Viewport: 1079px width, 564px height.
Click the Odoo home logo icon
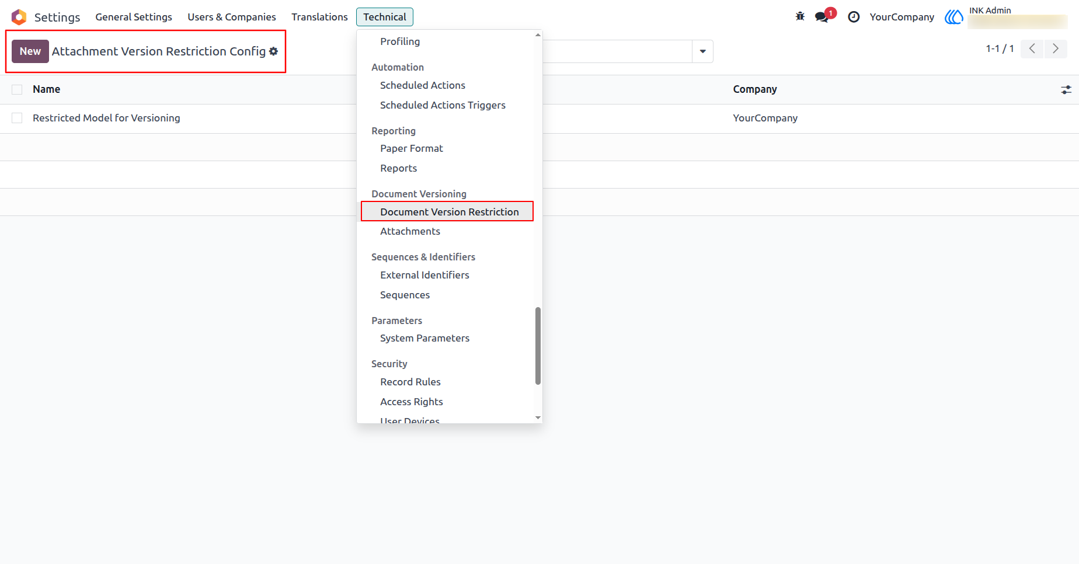[19, 17]
